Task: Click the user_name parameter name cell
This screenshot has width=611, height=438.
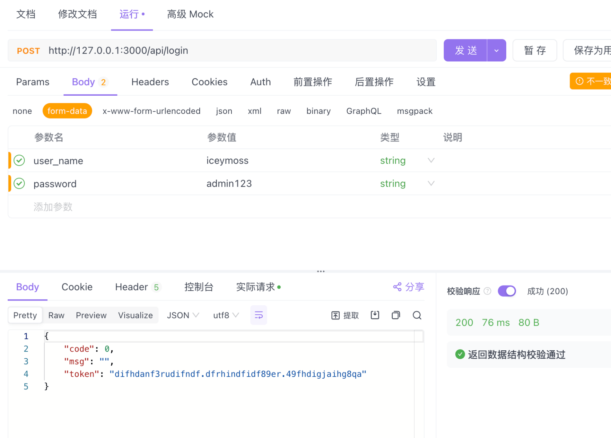Action: click(x=58, y=161)
